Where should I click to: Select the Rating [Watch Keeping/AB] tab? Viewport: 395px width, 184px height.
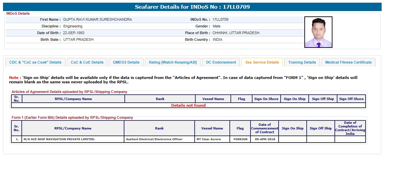(173, 62)
